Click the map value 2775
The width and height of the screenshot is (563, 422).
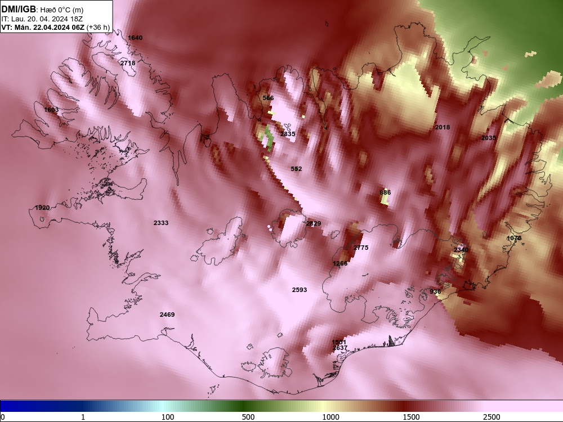[361, 248]
